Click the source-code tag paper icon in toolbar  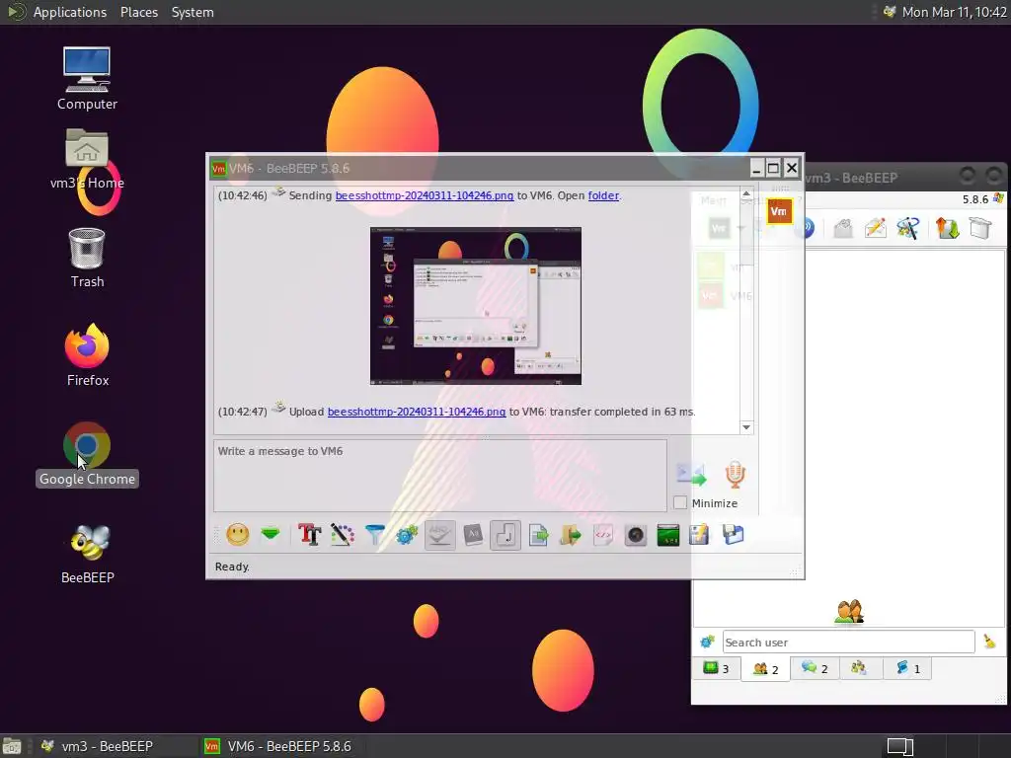[x=603, y=534]
